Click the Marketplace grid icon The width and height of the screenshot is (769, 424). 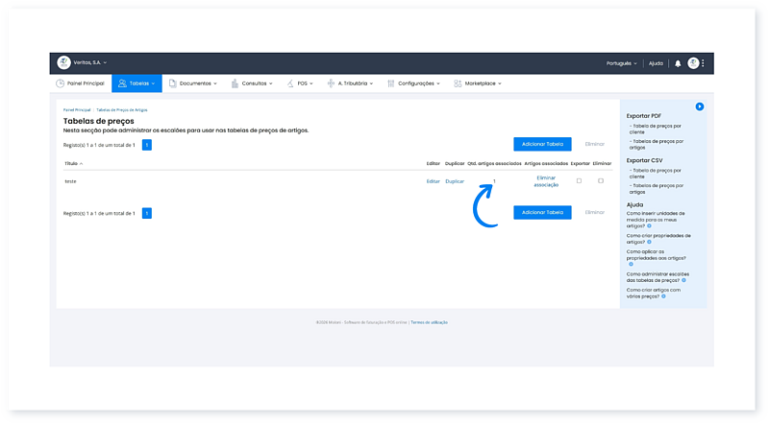pos(458,83)
